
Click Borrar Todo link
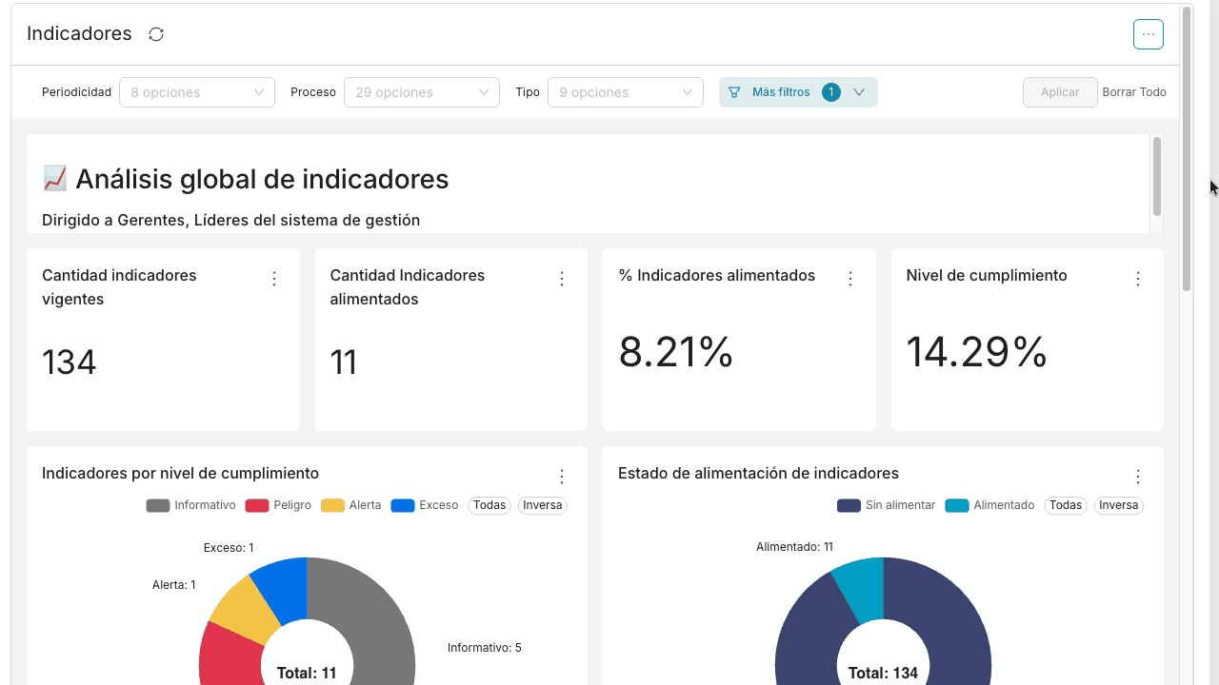(1134, 92)
